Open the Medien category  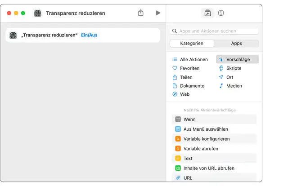[234, 86]
